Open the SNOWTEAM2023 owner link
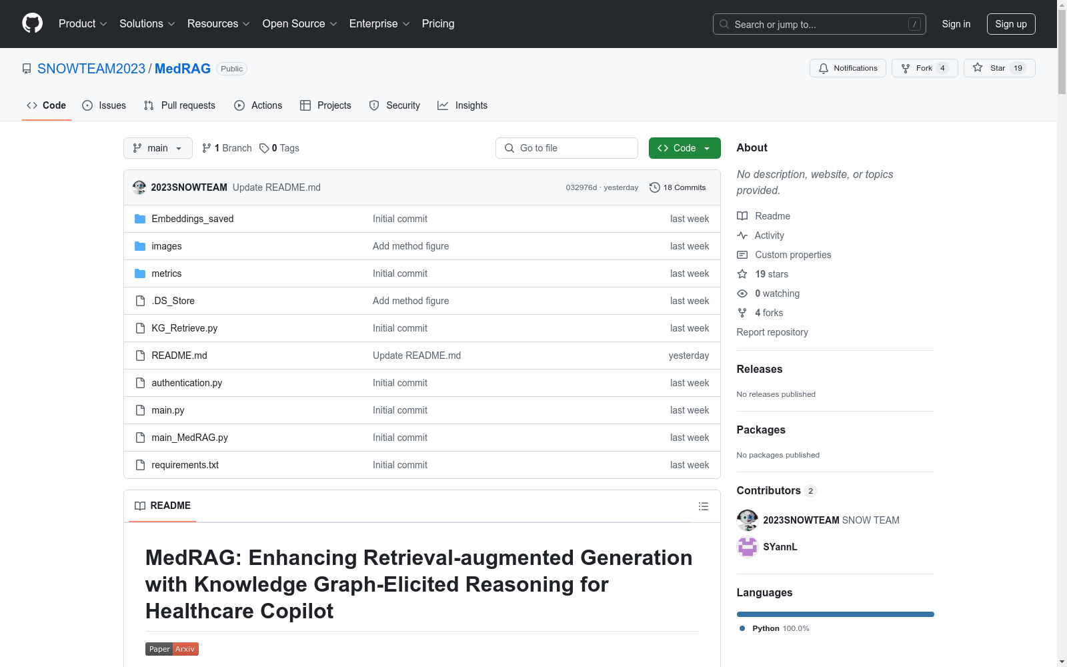Image resolution: width=1067 pixels, height=667 pixels. 91,69
